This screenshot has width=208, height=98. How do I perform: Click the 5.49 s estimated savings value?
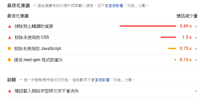point(186,26)
